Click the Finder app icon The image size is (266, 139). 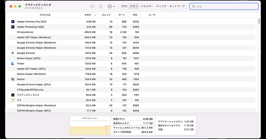pyautogui.click(x=13, y=64)
